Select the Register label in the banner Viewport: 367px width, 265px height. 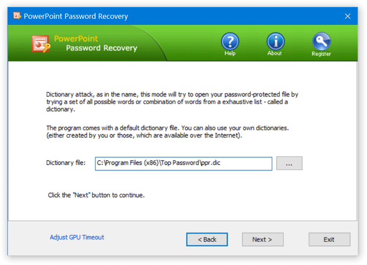(321, 54)
